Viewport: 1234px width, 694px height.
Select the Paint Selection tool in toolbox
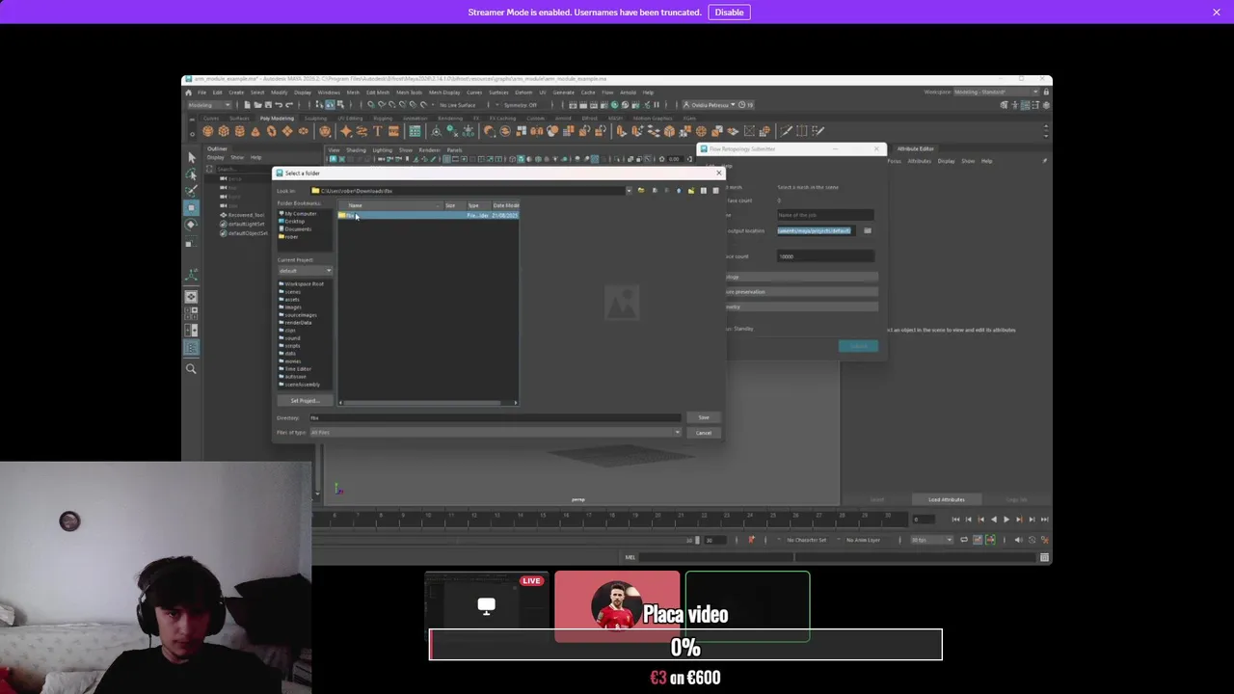(x=191, y=191)
